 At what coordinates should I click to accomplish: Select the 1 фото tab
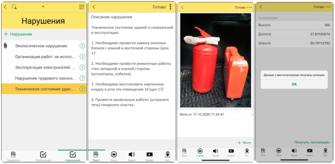200,153
